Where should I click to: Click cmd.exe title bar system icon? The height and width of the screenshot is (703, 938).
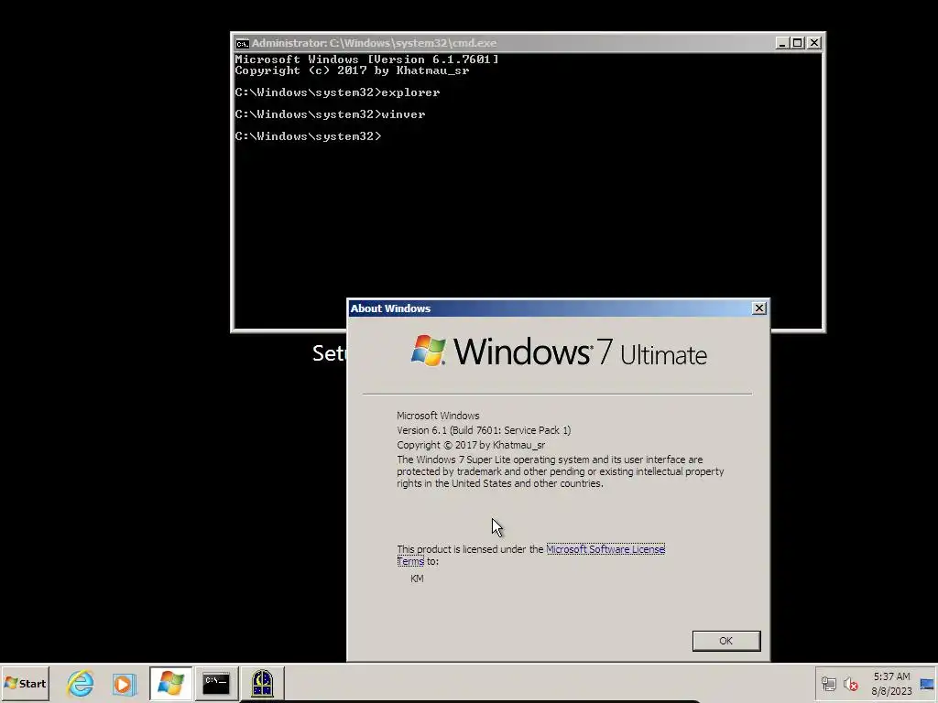coord(242,43)
